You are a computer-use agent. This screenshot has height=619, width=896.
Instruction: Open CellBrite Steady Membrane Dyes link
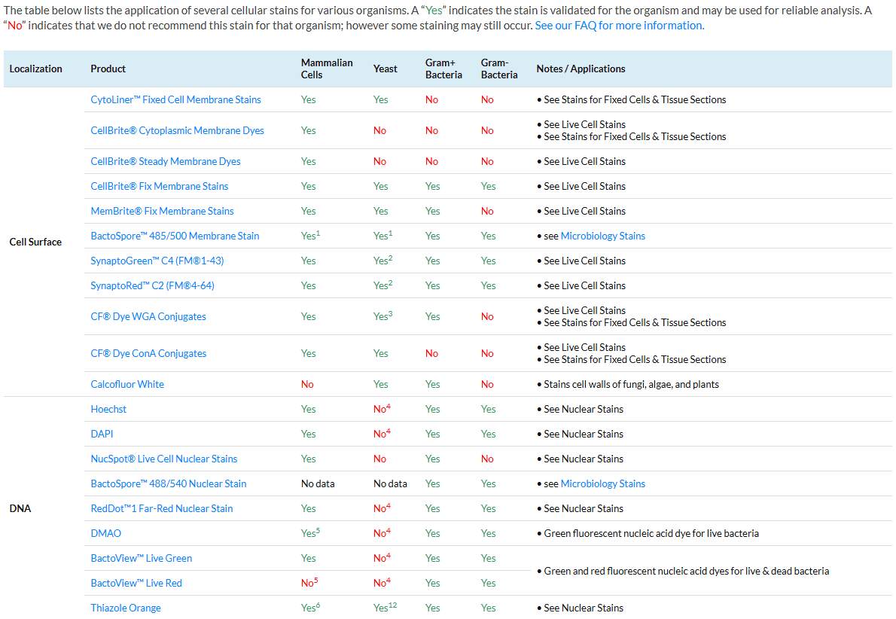165,161
